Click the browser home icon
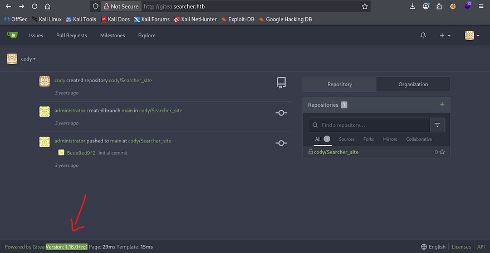Image resolution: width=490 pixels, height=253 pixels. [47, 7]
